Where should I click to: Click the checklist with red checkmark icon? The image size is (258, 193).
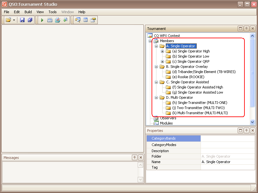pyautogui.click(x=58, y=20)
